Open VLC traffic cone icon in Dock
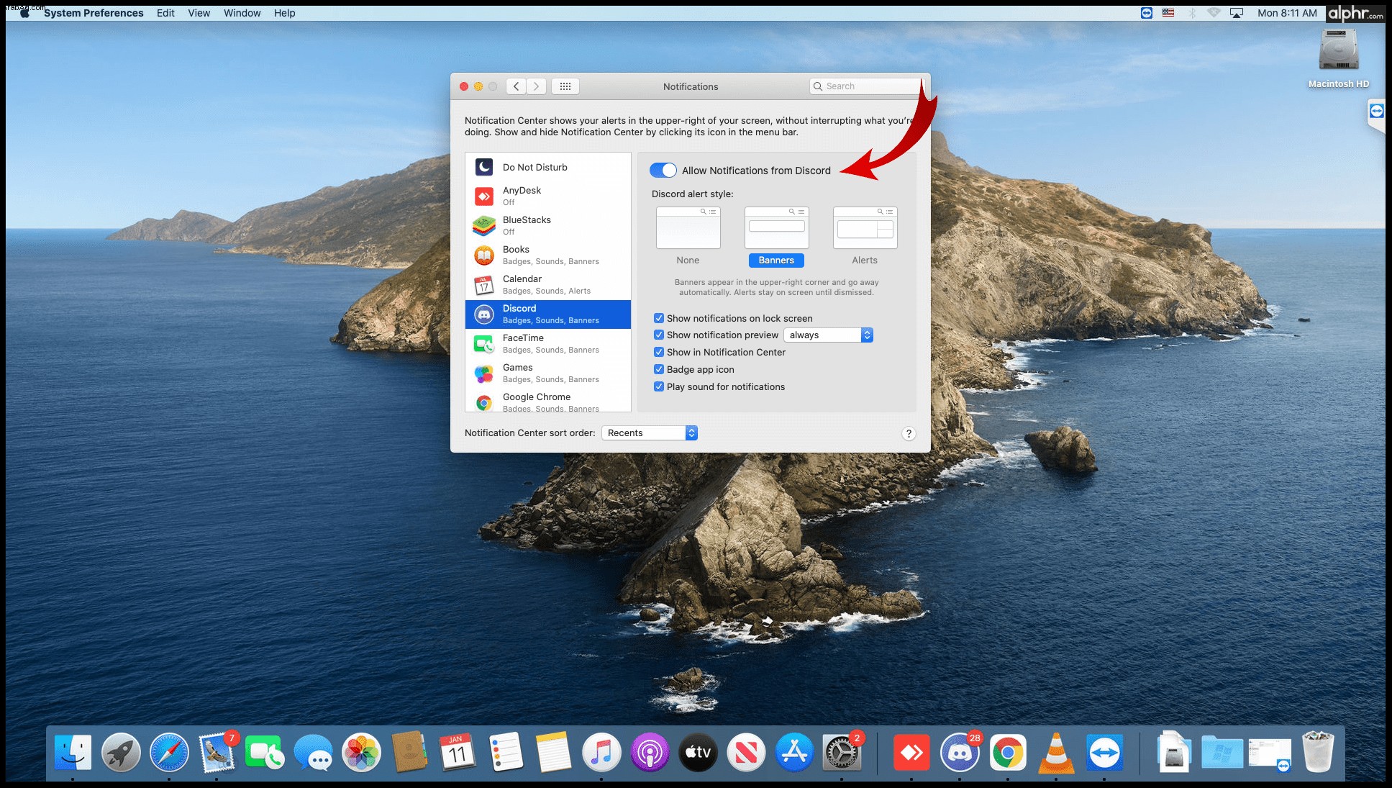 (x=1056, y=753)
